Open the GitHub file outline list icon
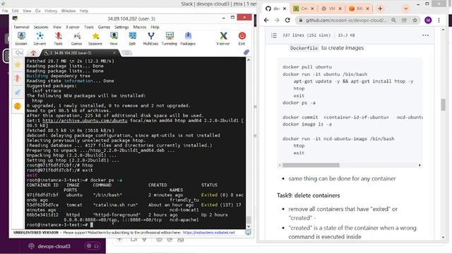This screenshot has width=452, height=254. click(x=274, y=35)
